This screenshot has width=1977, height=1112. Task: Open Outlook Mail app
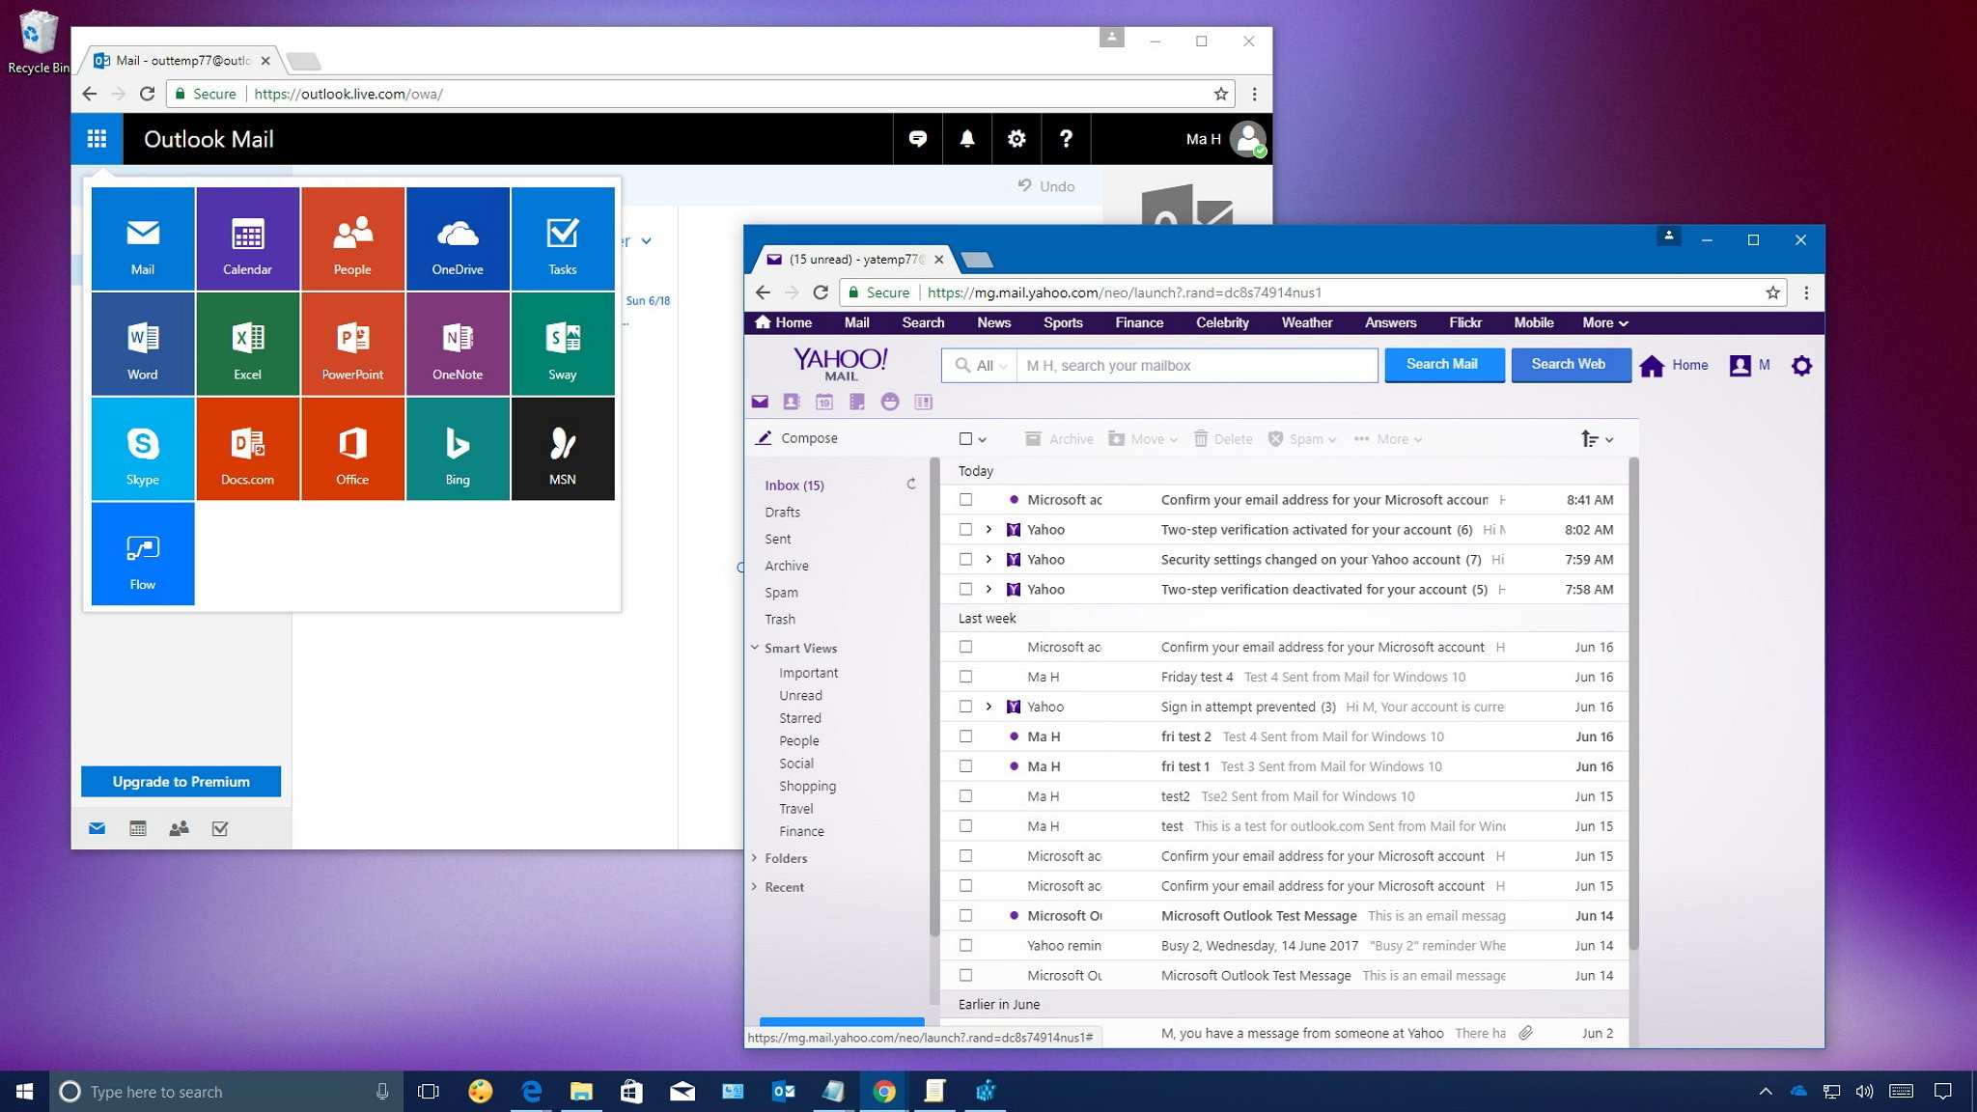pos(143,239)
